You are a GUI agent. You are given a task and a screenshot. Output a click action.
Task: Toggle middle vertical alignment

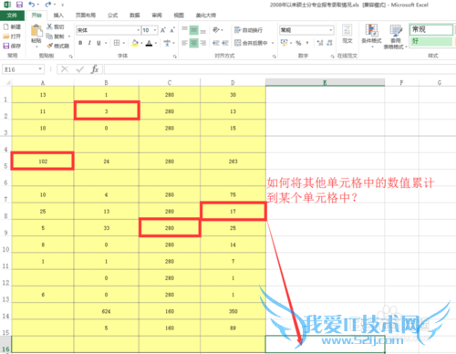tap(193, 30)
